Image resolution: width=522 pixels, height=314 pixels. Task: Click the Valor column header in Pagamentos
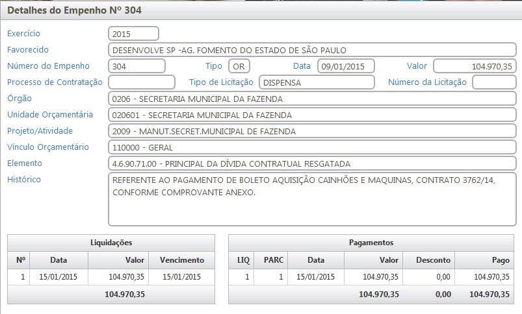click(374, 260)
